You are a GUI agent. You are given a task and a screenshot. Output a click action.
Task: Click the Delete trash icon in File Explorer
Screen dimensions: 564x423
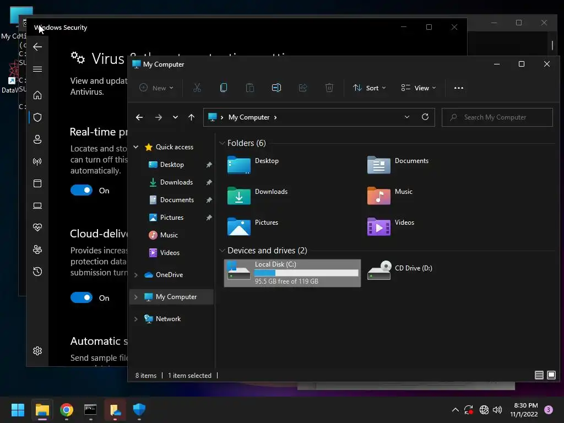pyautogui.click(x=329, y=88)
